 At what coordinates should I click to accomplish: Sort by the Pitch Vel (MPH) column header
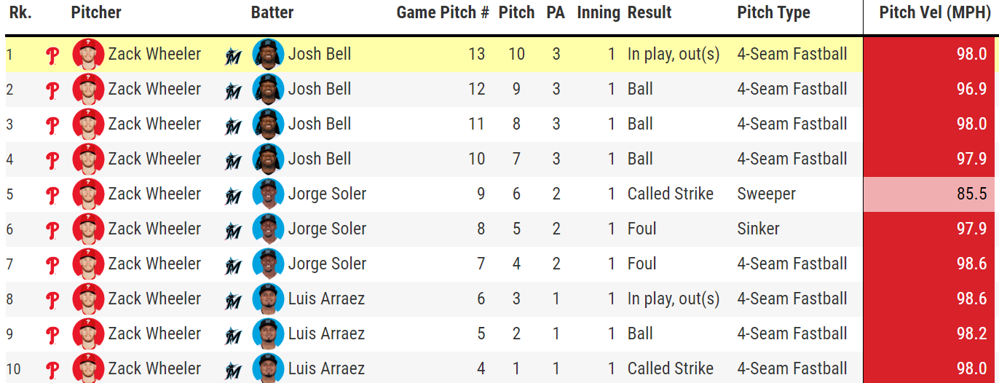[934, 13]
